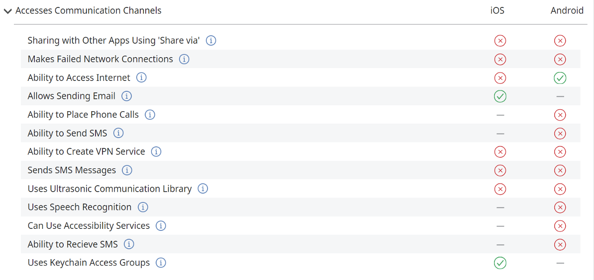Image resolution: width=594 pixels, height=280 pixels.
Task: Open info icon for Sharing with Other Apps
Action: 211,40
